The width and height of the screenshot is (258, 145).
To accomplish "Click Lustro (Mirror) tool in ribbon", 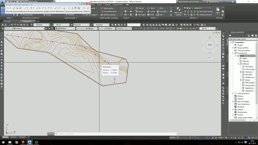I will pyautogui.click(x=151, y=11).
